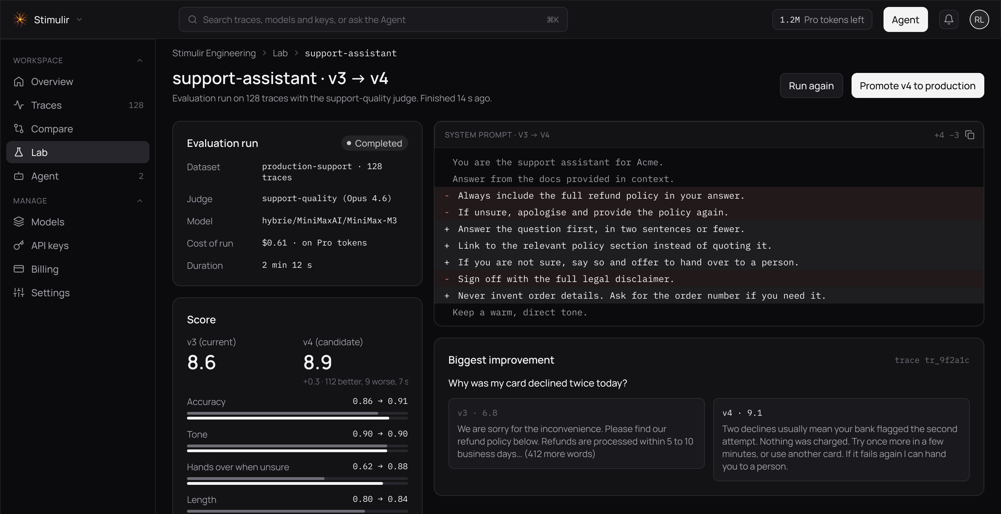This screenshot has width=1001, height=514.
Task: Copy the system prompt diff
Action: tap(969, 135)
